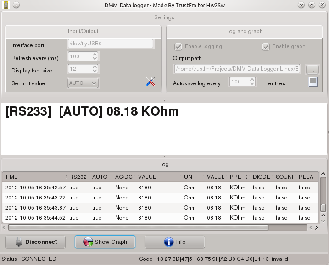329x265 pixels.
Task: Increase the Refresh every (ms) value
Action: [95, 55]
